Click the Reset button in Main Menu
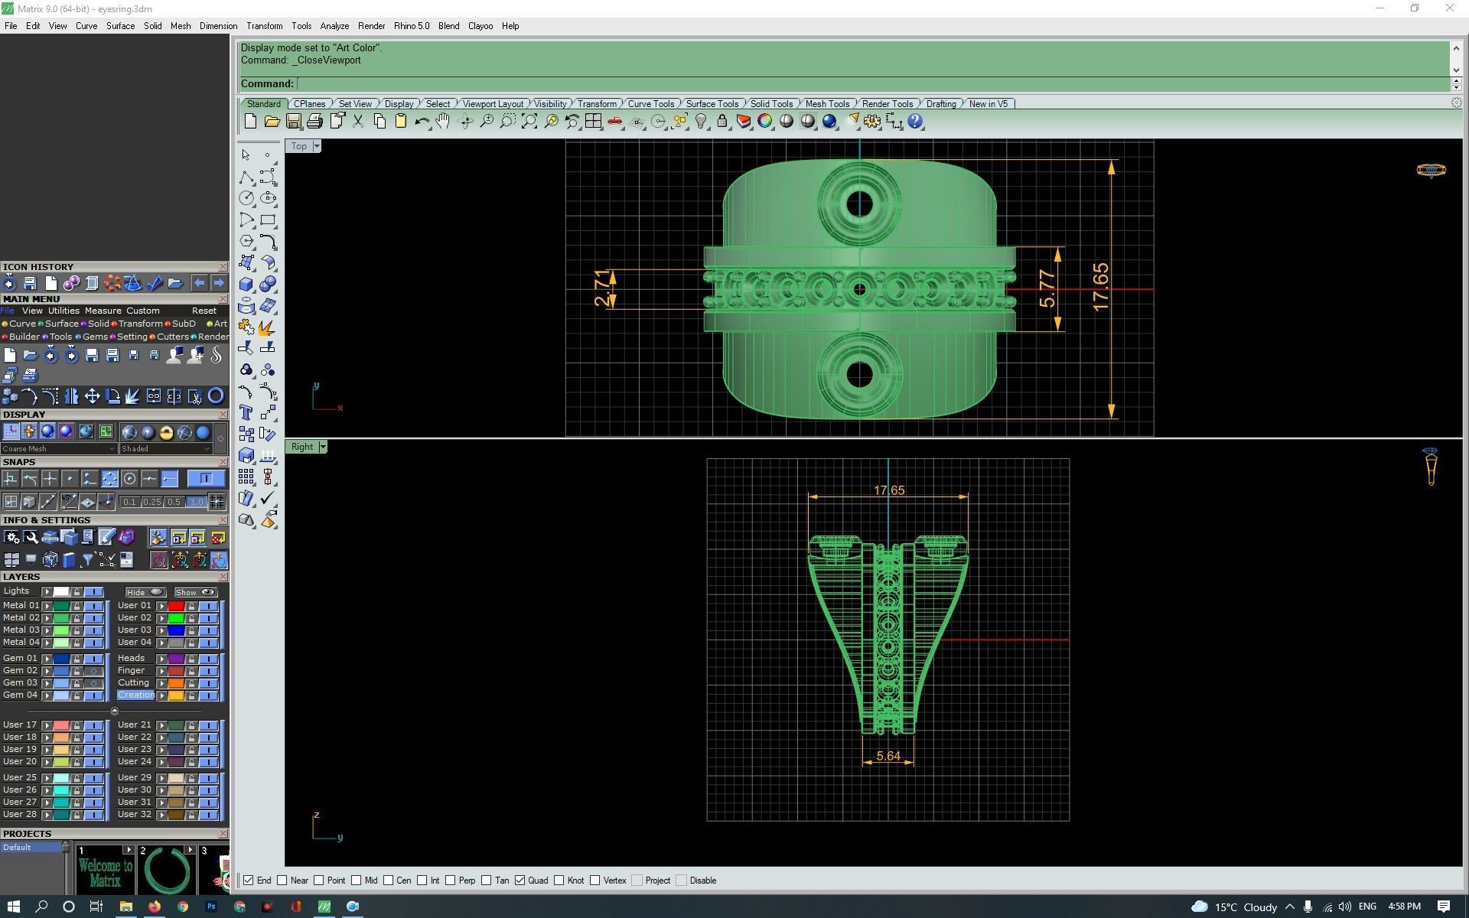Viewport: 1469px width, 918px height. pos(204,311)
